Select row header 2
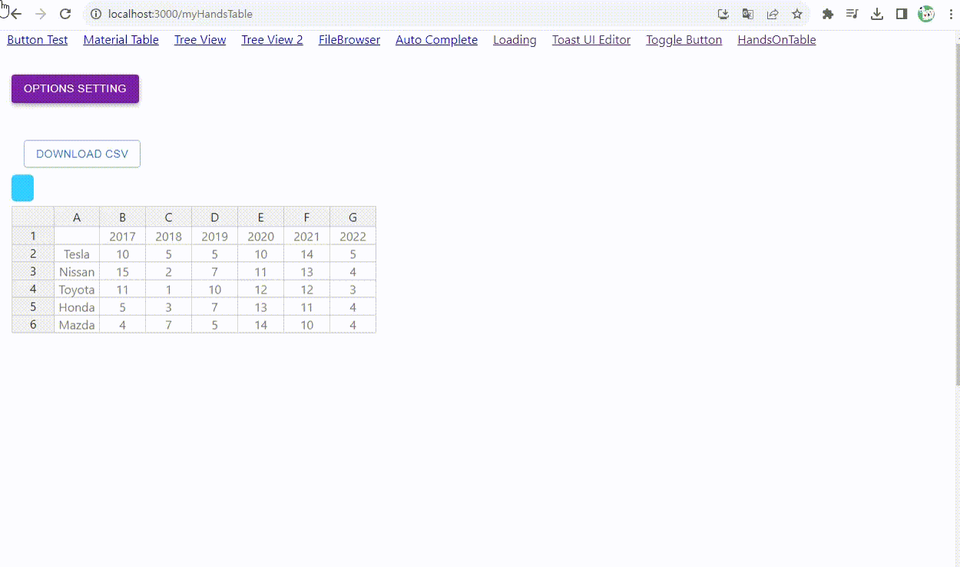This screenshot has width=960, height=567. [x=33, y=254]
